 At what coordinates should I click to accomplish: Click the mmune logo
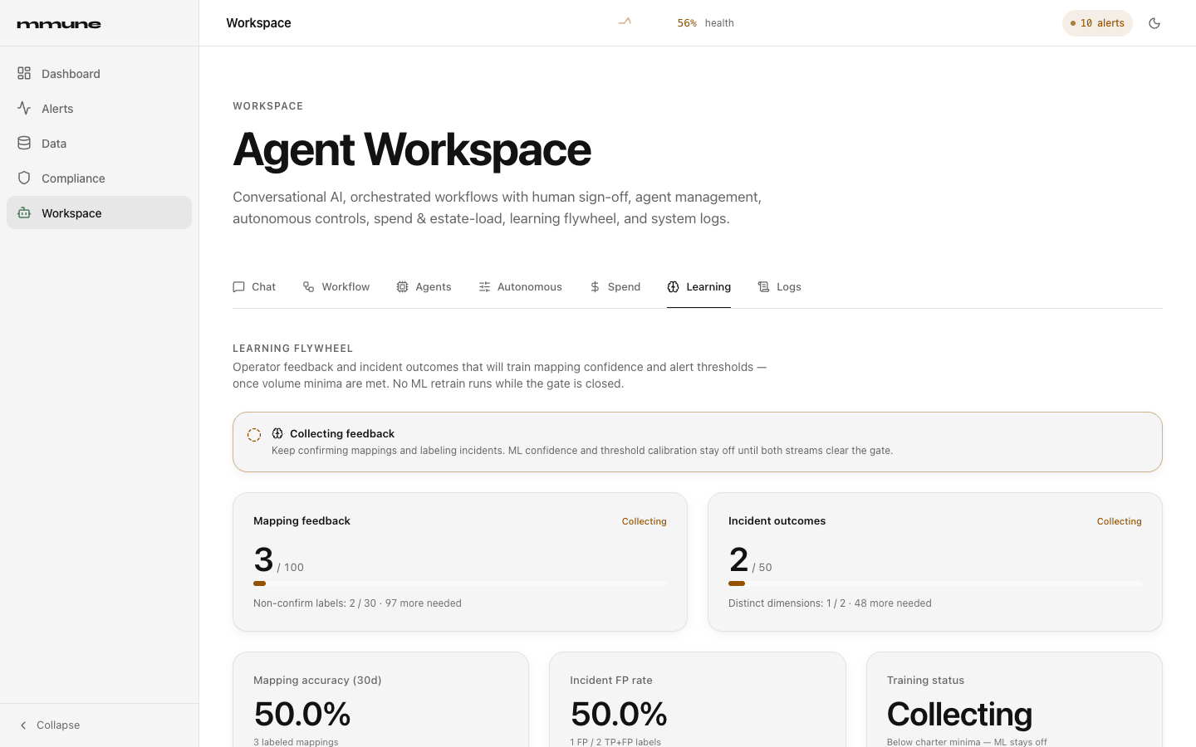[x=59, y=24]
